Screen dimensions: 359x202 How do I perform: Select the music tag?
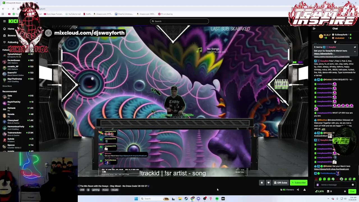(105, 190)
